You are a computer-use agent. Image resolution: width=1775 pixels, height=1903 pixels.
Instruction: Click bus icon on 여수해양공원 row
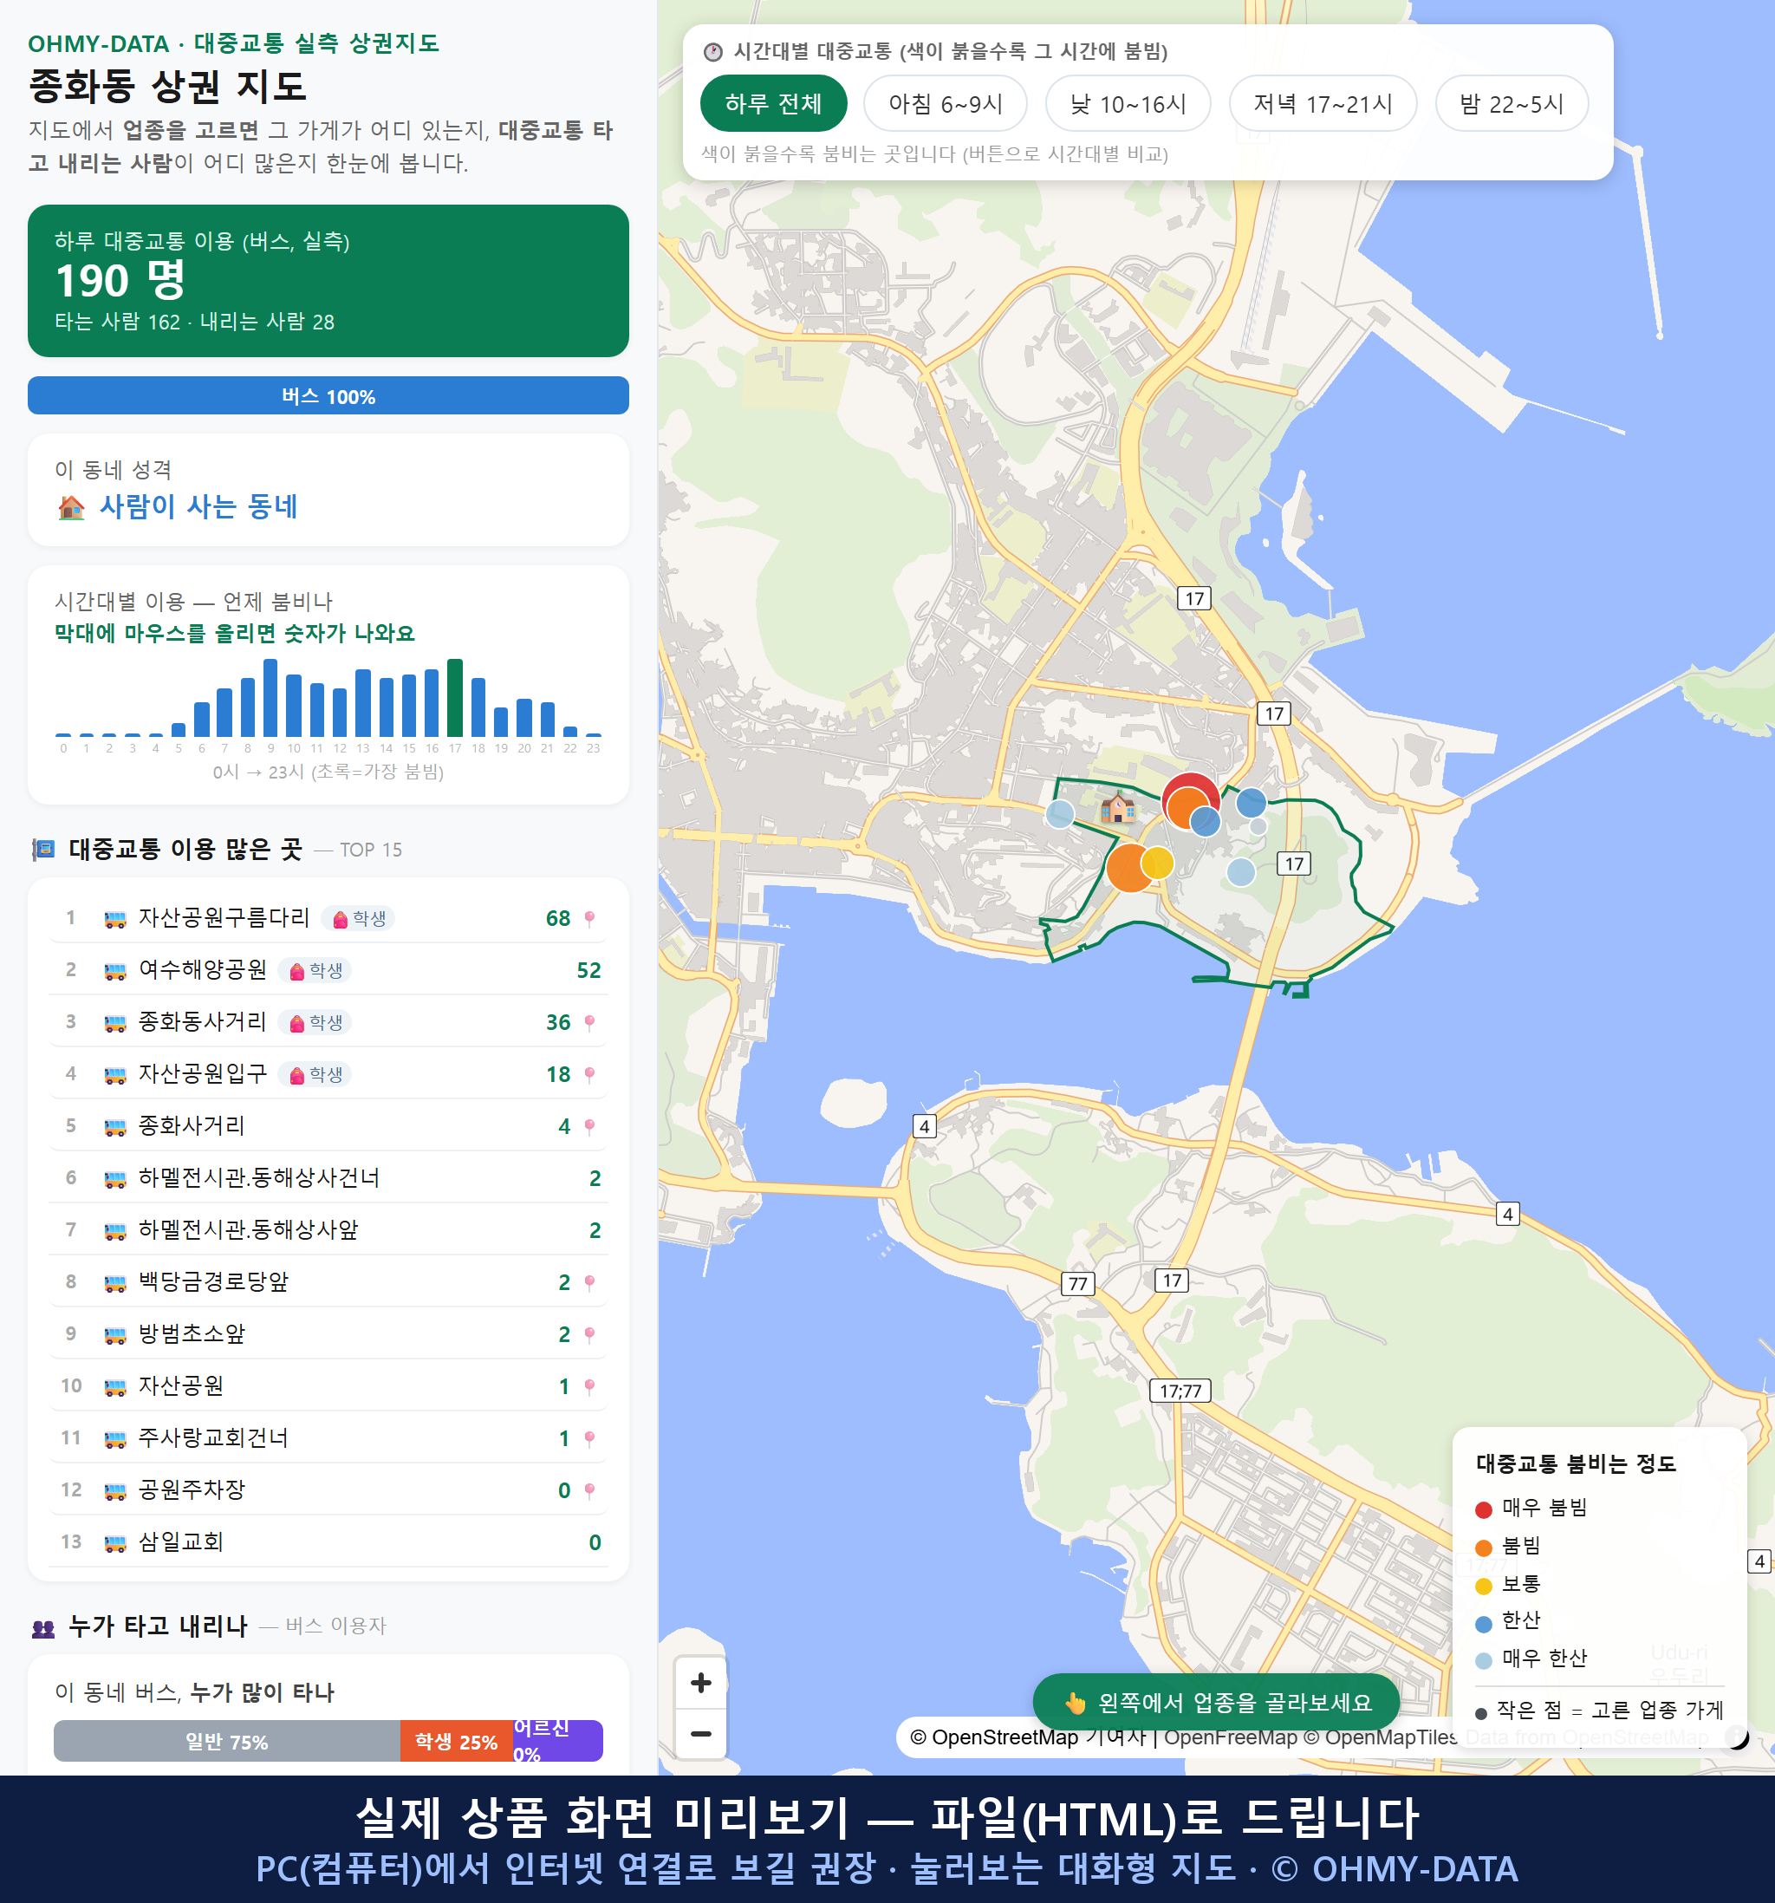click(114, 971)
